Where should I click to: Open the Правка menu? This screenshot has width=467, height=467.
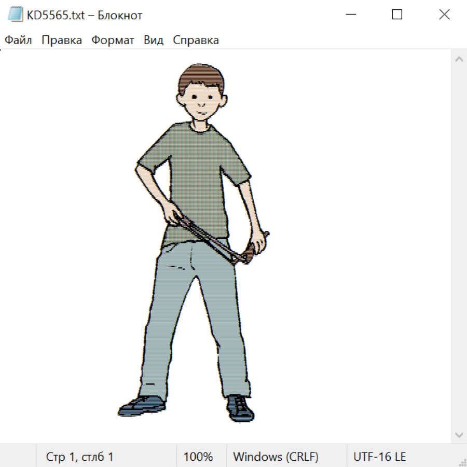(62, 40)
